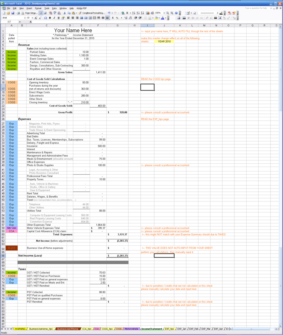Paste from the clipboard icon
Screen dimensions: 283x335
[73, 13]
